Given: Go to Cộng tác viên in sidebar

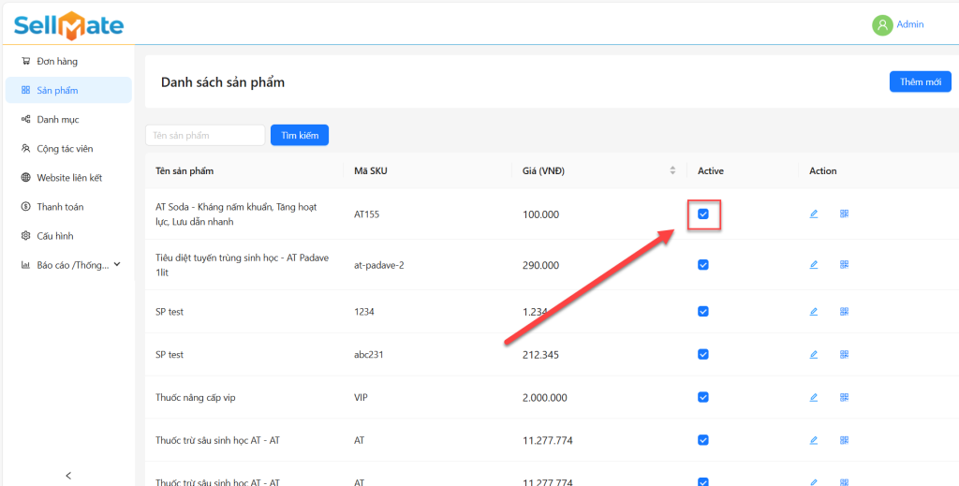Looking at the screenshot, I should [65, 149].
